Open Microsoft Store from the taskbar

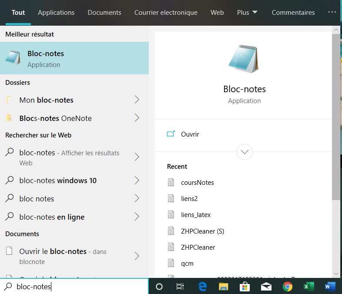[x=245, y=287]
